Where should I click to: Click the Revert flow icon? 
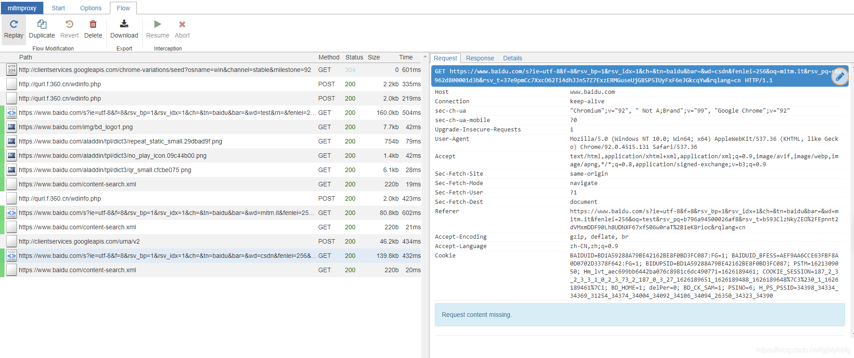69,24
